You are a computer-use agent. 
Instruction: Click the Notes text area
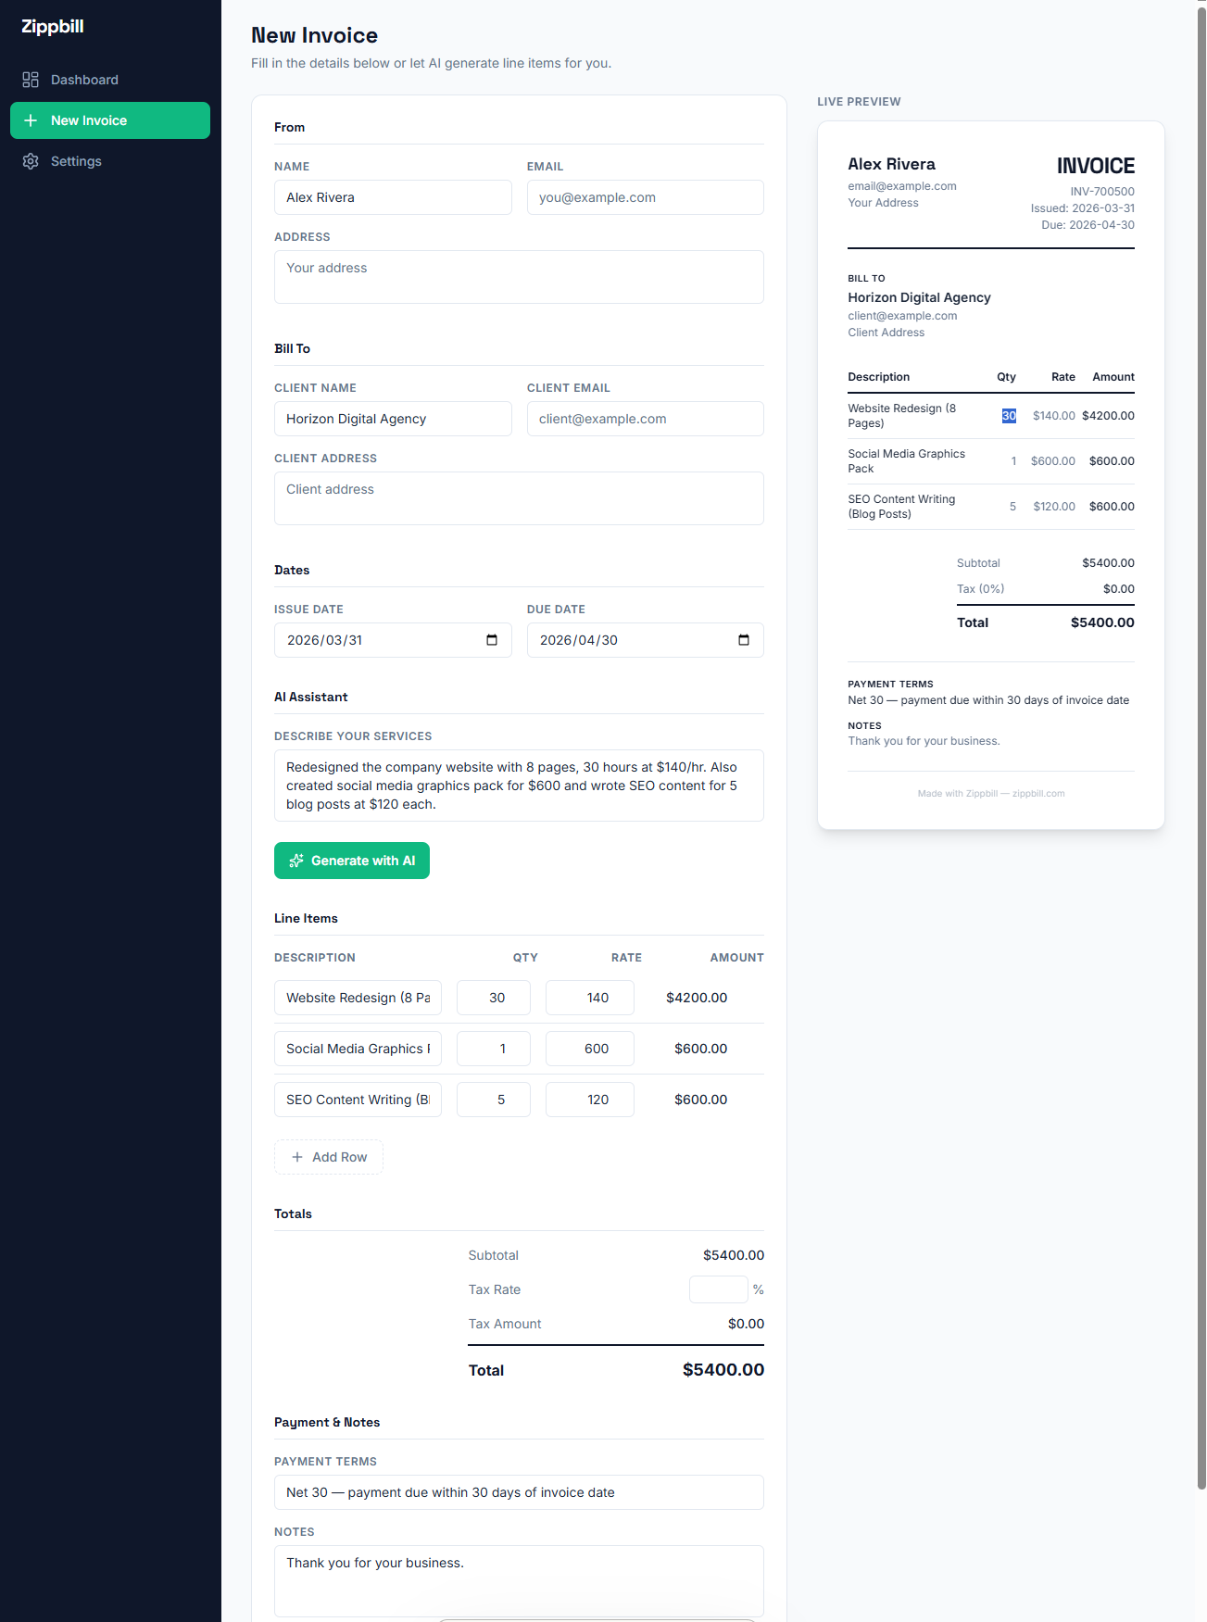pyautogui.click(x=519, y=1581)
